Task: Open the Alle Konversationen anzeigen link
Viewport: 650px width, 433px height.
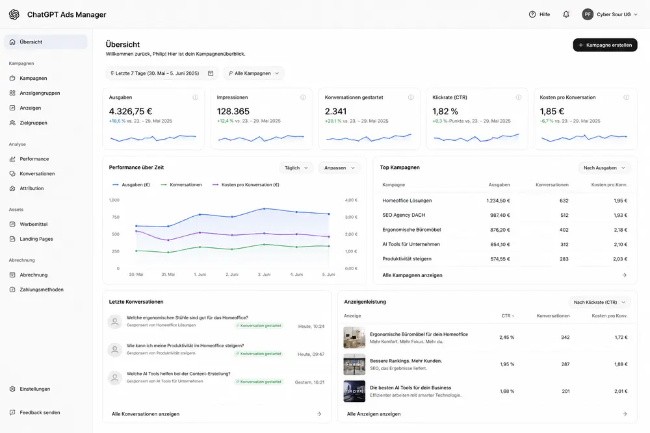Action: pyautogui.click(x=146, y=414)
